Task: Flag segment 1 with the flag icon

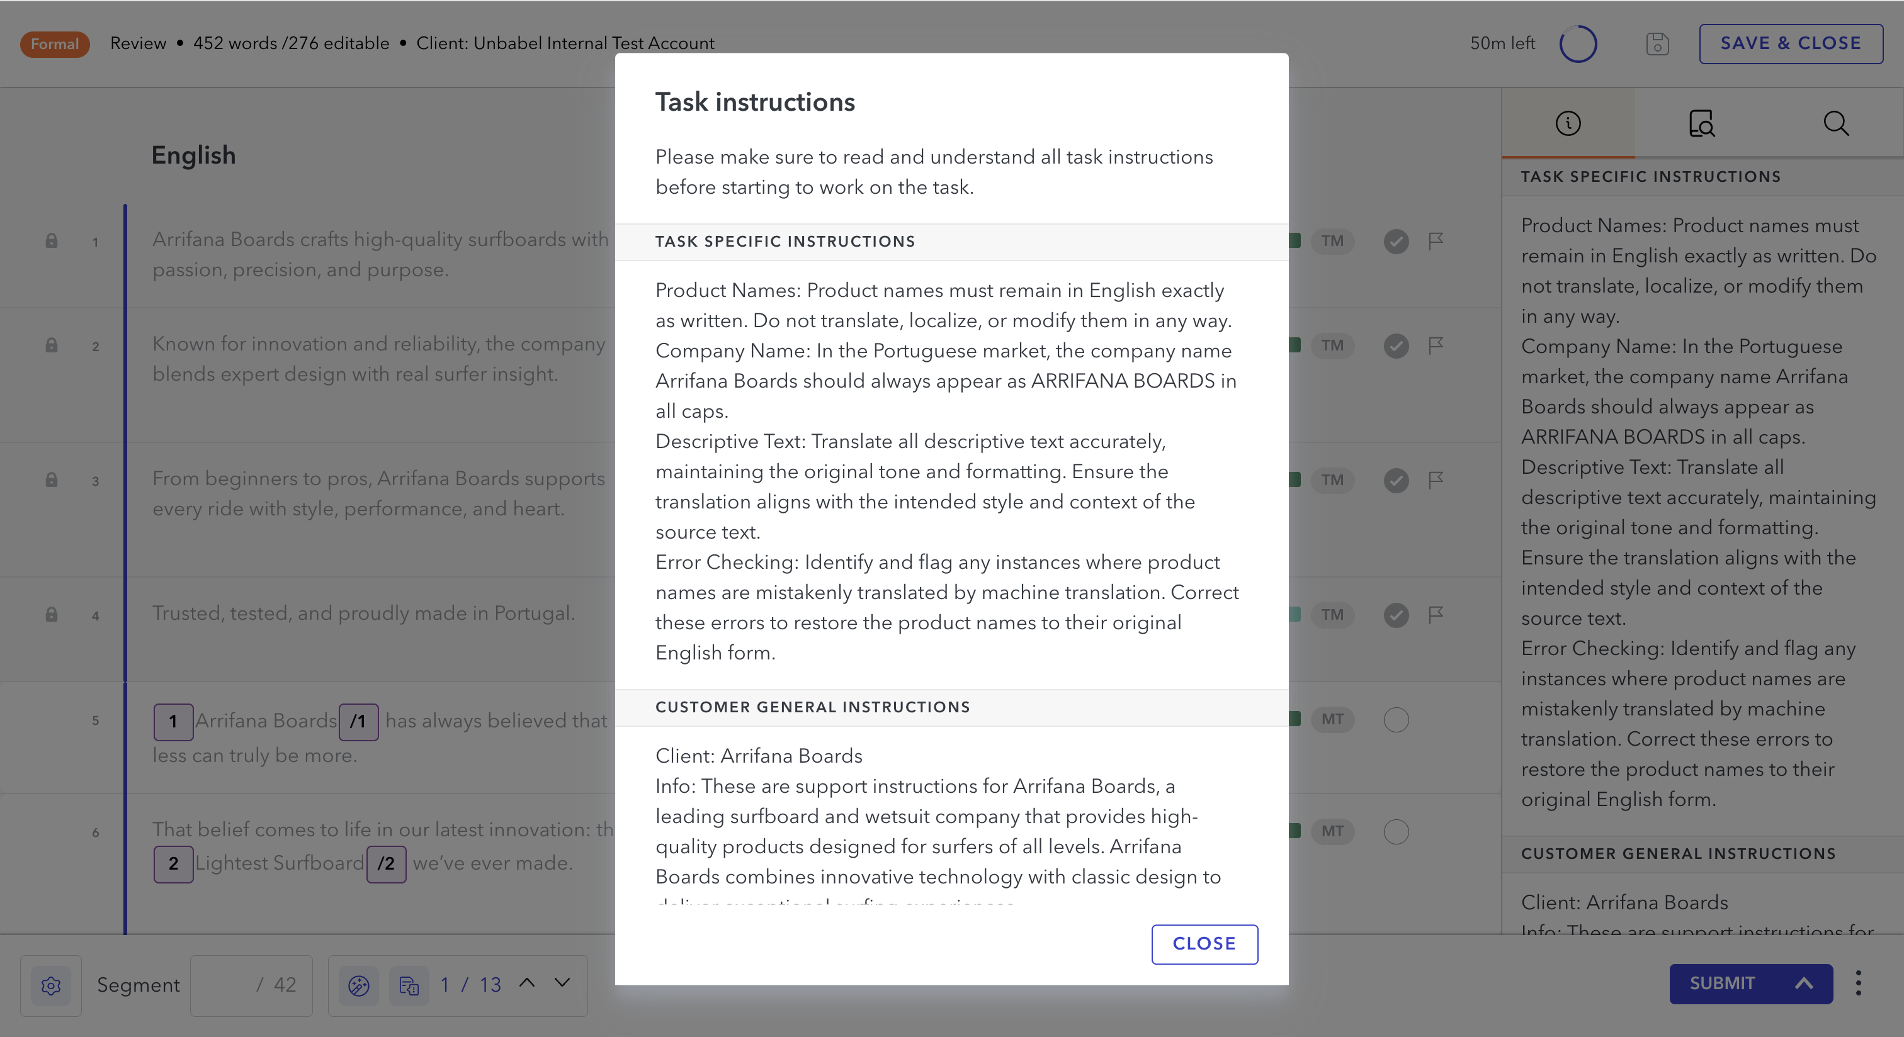Action: (1436, 241)
